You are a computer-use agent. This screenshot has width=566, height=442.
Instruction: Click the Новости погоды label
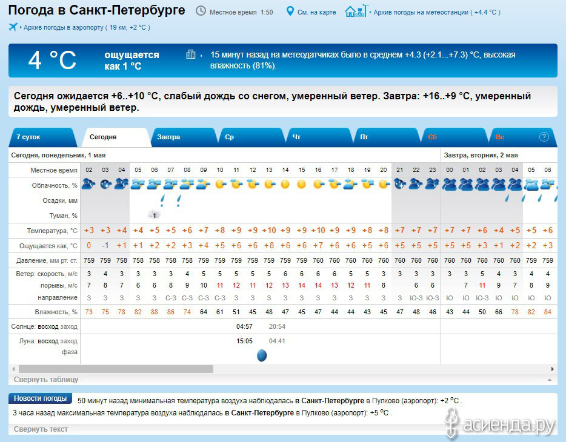pyautogui.click(x=40, y=398)
